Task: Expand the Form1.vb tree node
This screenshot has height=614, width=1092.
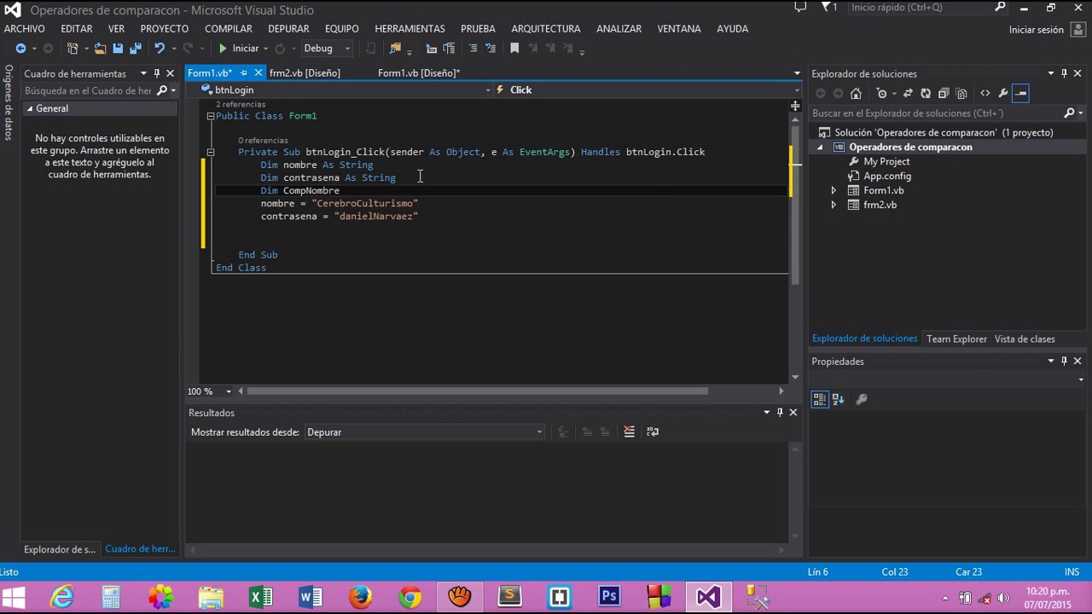Action: (834, 190)
